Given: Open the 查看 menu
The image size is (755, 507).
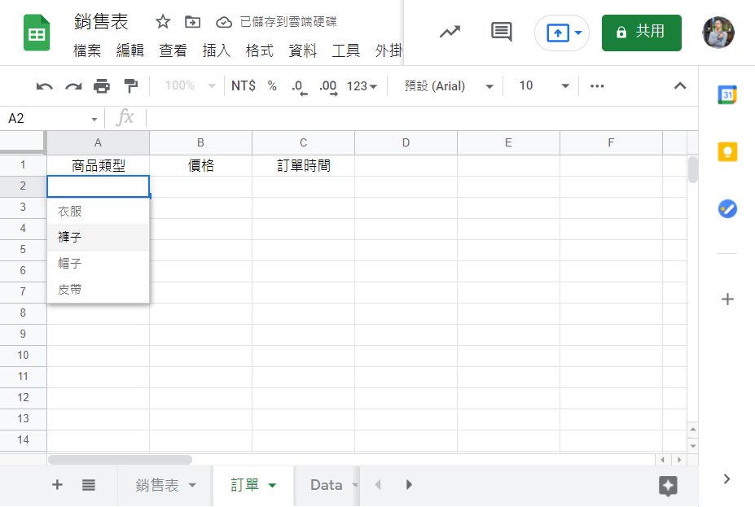Looking at the screenshot, I should (173, 50).
